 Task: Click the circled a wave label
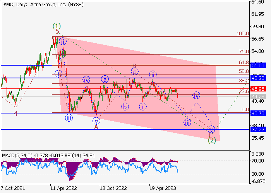[x=105, y=80]
